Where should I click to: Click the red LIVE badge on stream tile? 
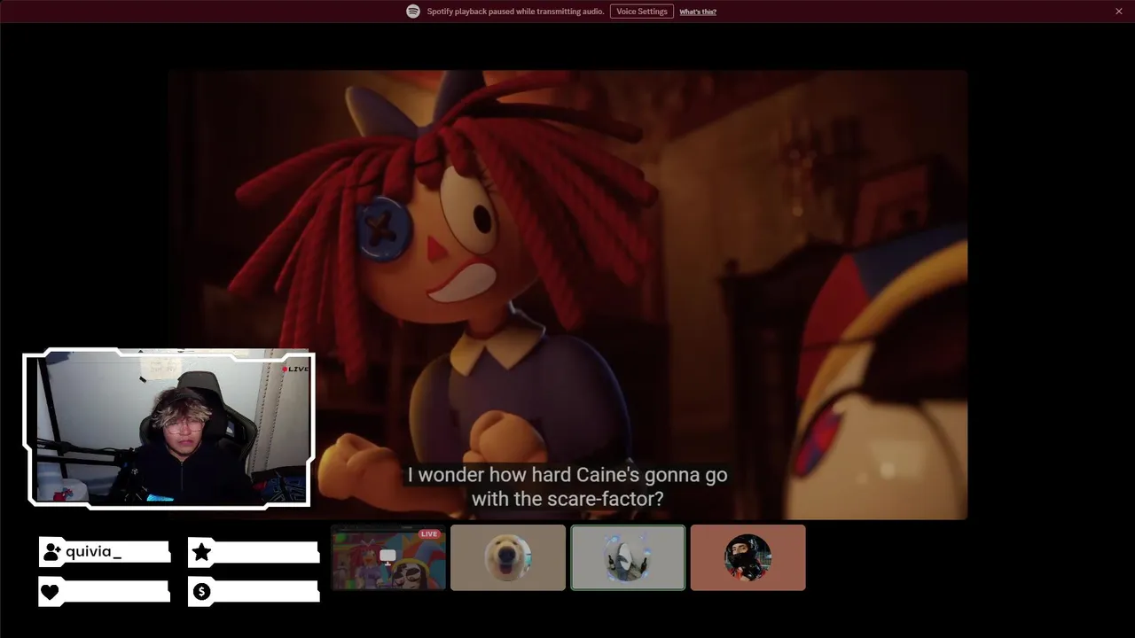[x=429, y=534]
